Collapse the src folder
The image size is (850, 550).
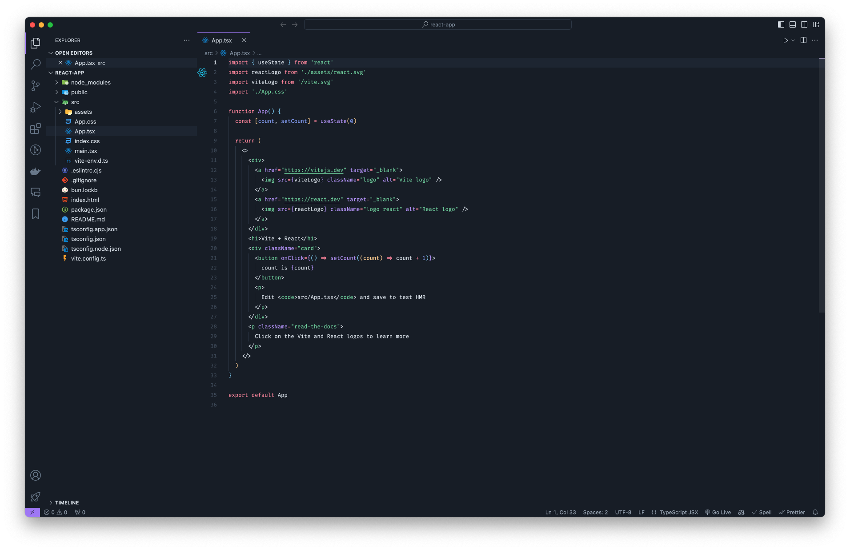57,102
